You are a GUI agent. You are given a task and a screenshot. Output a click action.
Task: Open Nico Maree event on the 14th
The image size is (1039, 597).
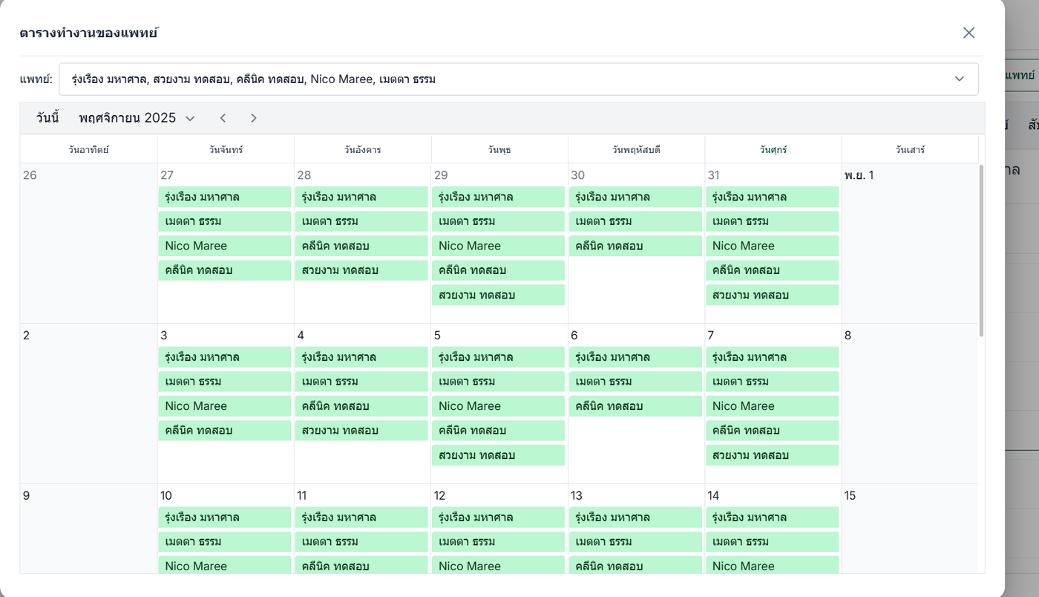(772, 566)
